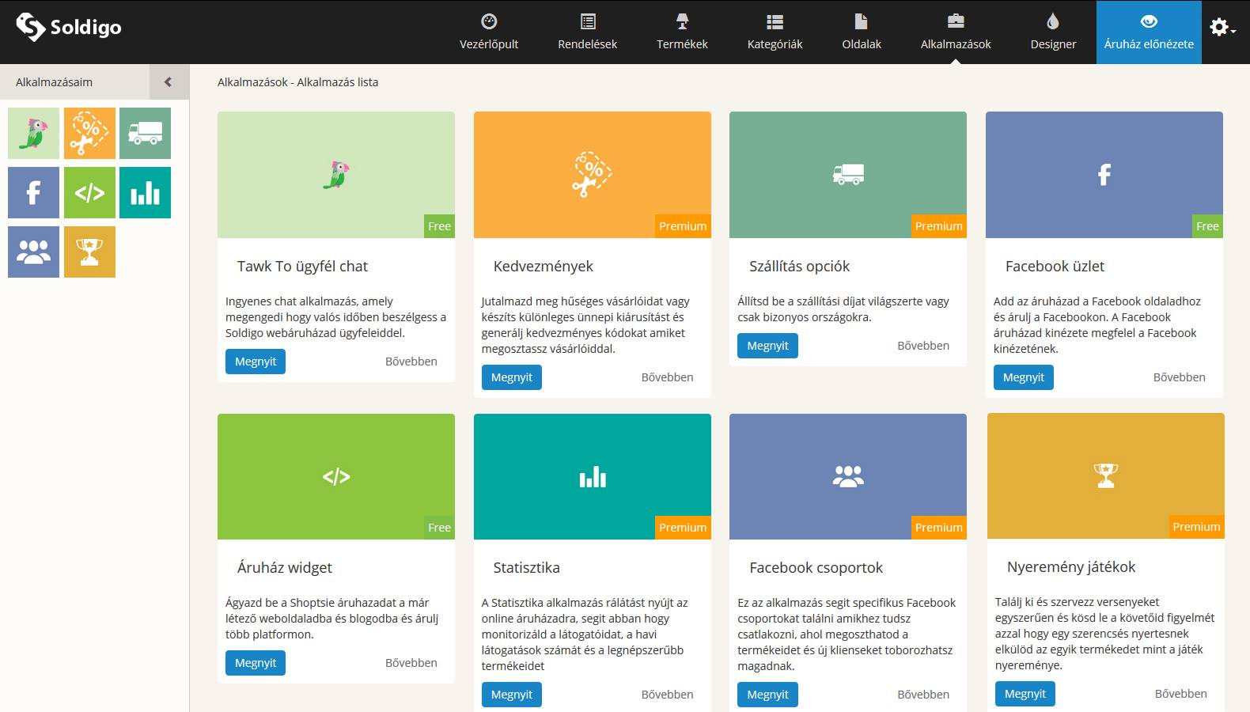Screen dimensions: 1250x712
Task: Click the Kedvezmények card coupon image
Action: click(593, 175)
